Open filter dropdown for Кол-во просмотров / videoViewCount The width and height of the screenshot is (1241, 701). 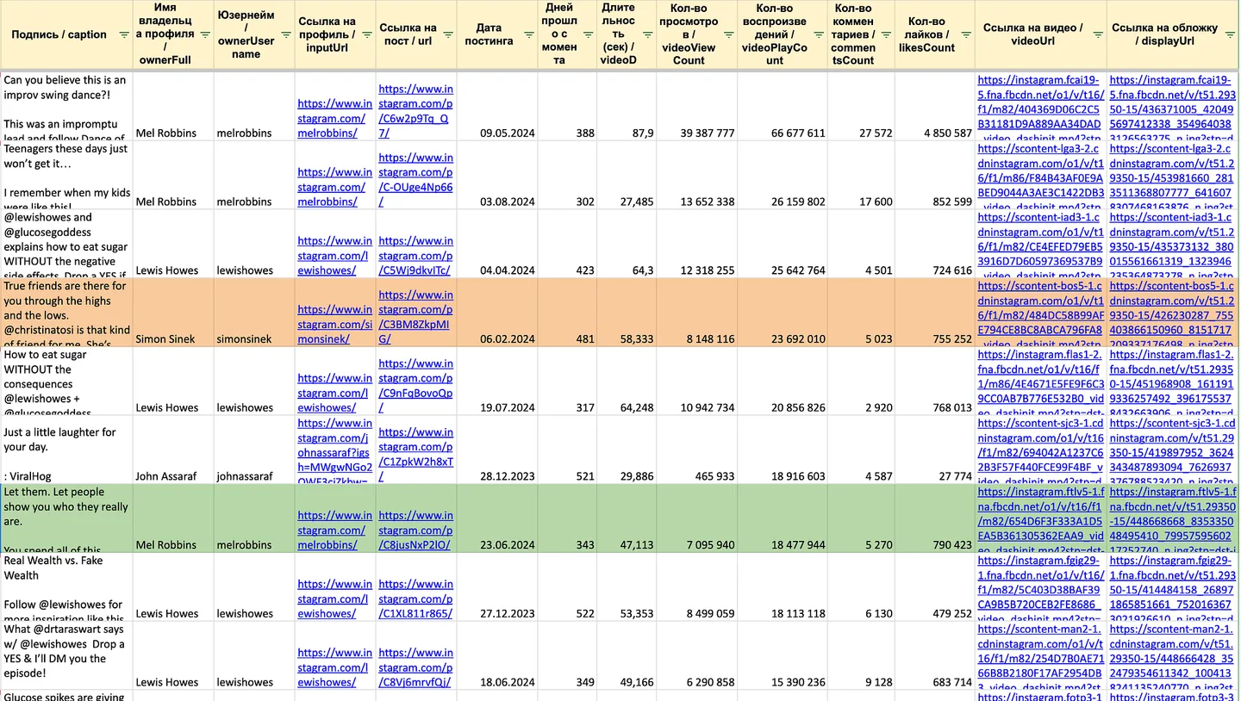(728, 35)
